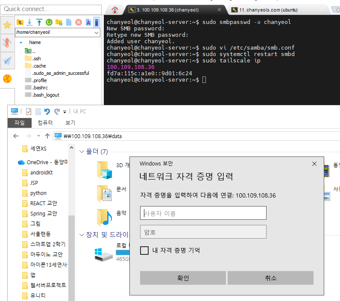Refresh the SFTP folder listing

(x=49, y=22)
